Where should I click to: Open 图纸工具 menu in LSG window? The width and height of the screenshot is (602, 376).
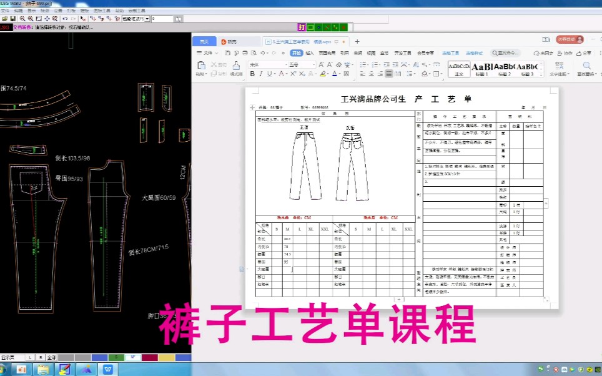pyautogui.click(x=102, y=11)
